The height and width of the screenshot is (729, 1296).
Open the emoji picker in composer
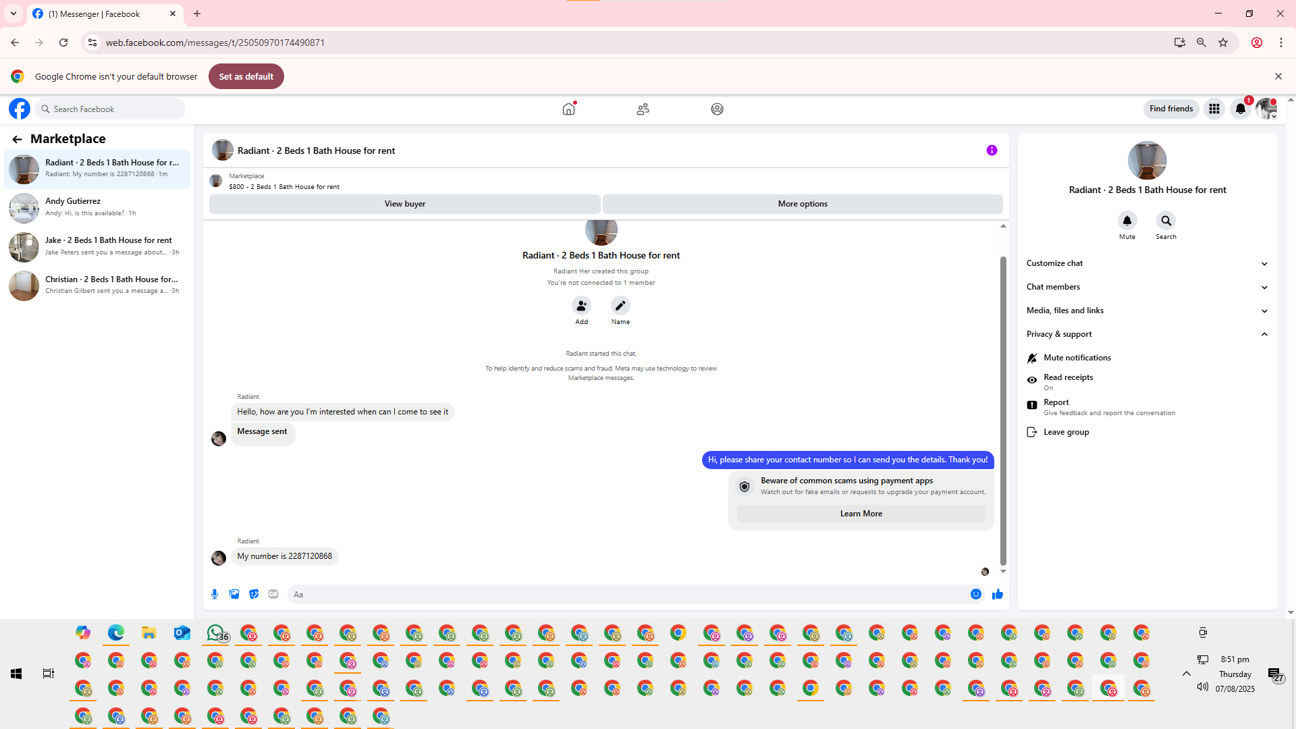(x=976, y=594)
